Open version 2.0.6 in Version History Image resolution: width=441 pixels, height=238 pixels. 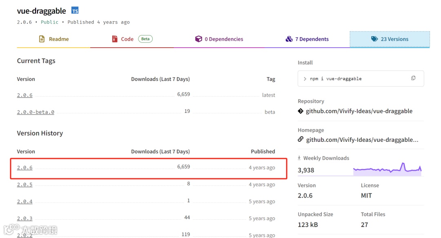pos(25,167)
